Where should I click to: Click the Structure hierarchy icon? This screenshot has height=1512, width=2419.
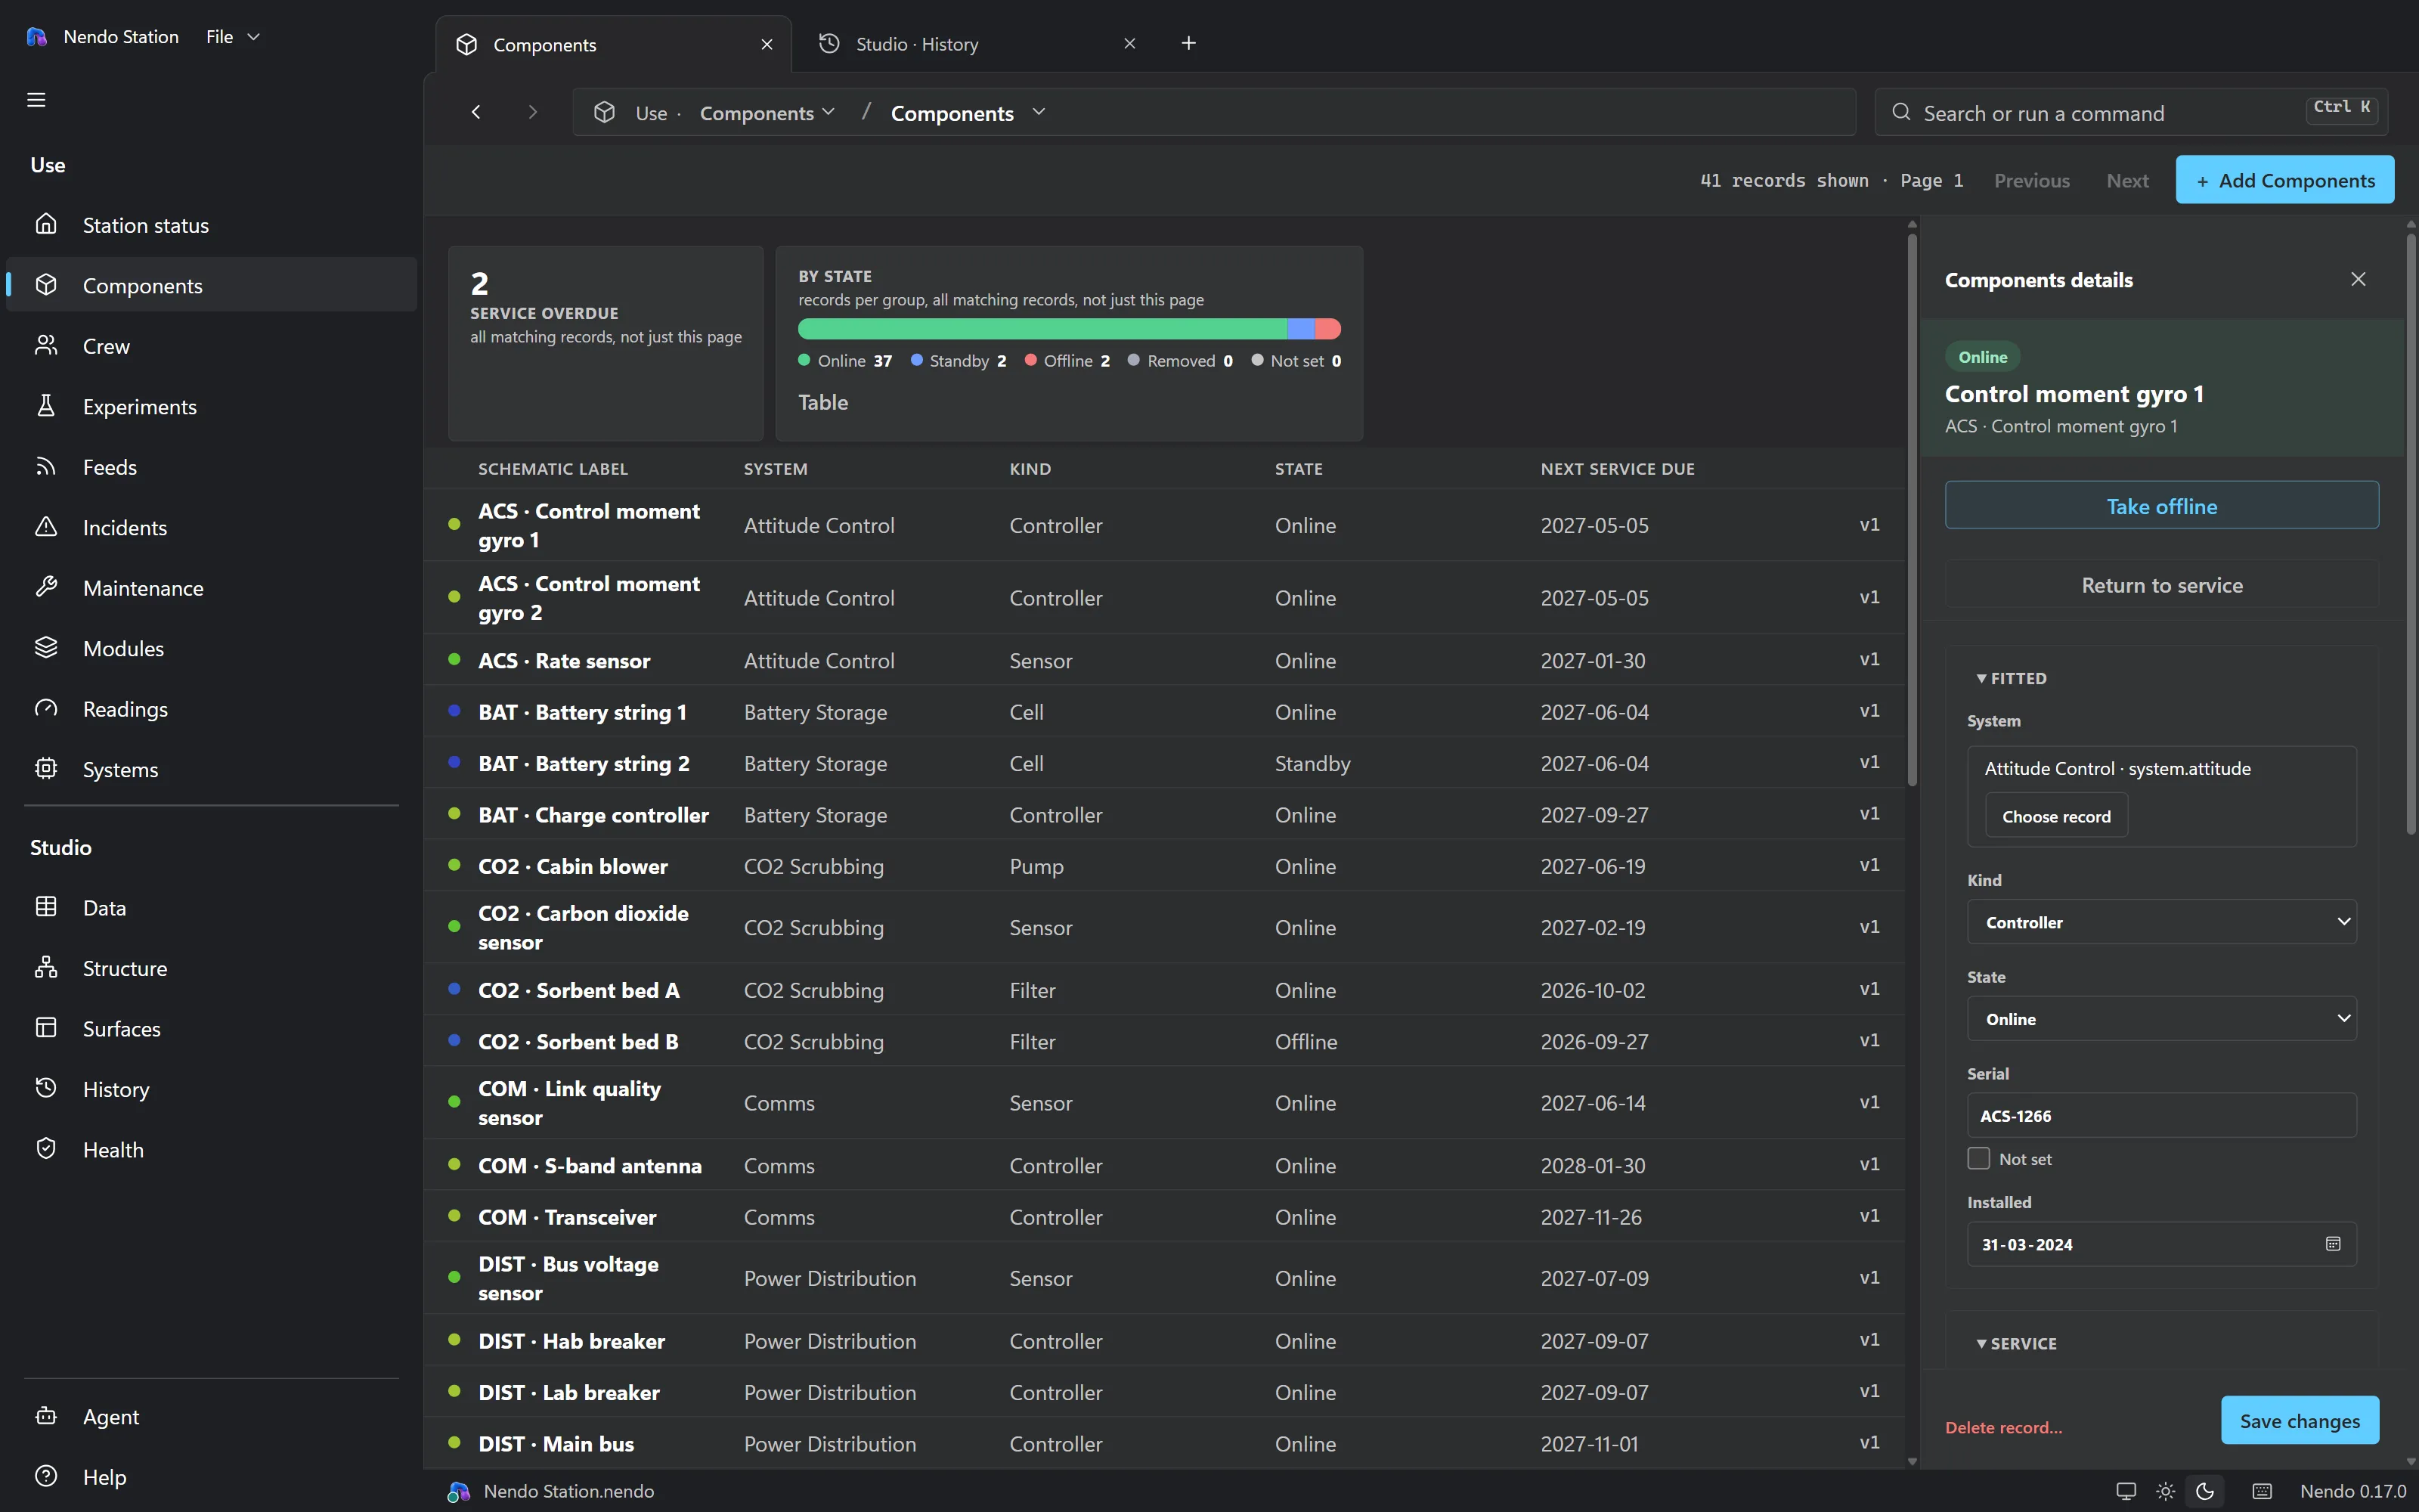tap(46, 967)
